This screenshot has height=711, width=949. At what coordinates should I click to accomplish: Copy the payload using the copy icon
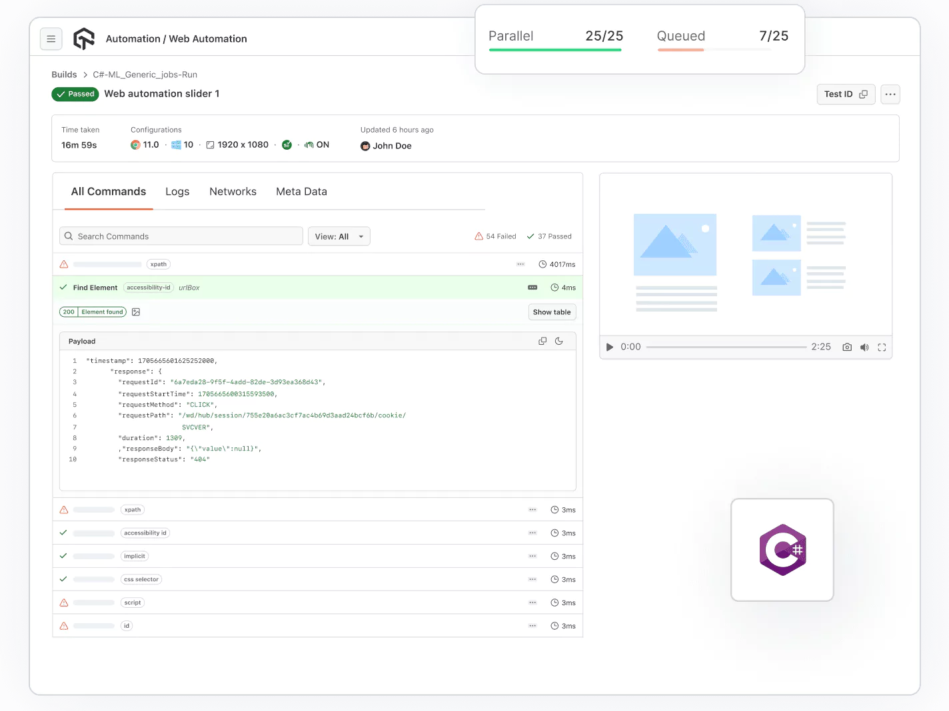[542, 340]
